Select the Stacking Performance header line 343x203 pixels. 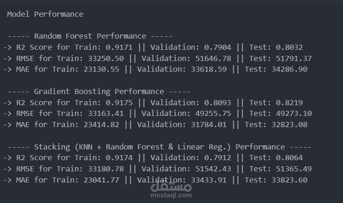click(x=159, y=147)
